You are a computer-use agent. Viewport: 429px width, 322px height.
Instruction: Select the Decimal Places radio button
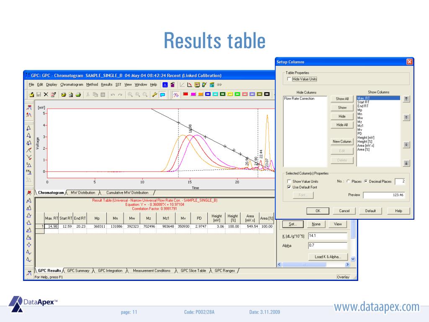(366, 181)
